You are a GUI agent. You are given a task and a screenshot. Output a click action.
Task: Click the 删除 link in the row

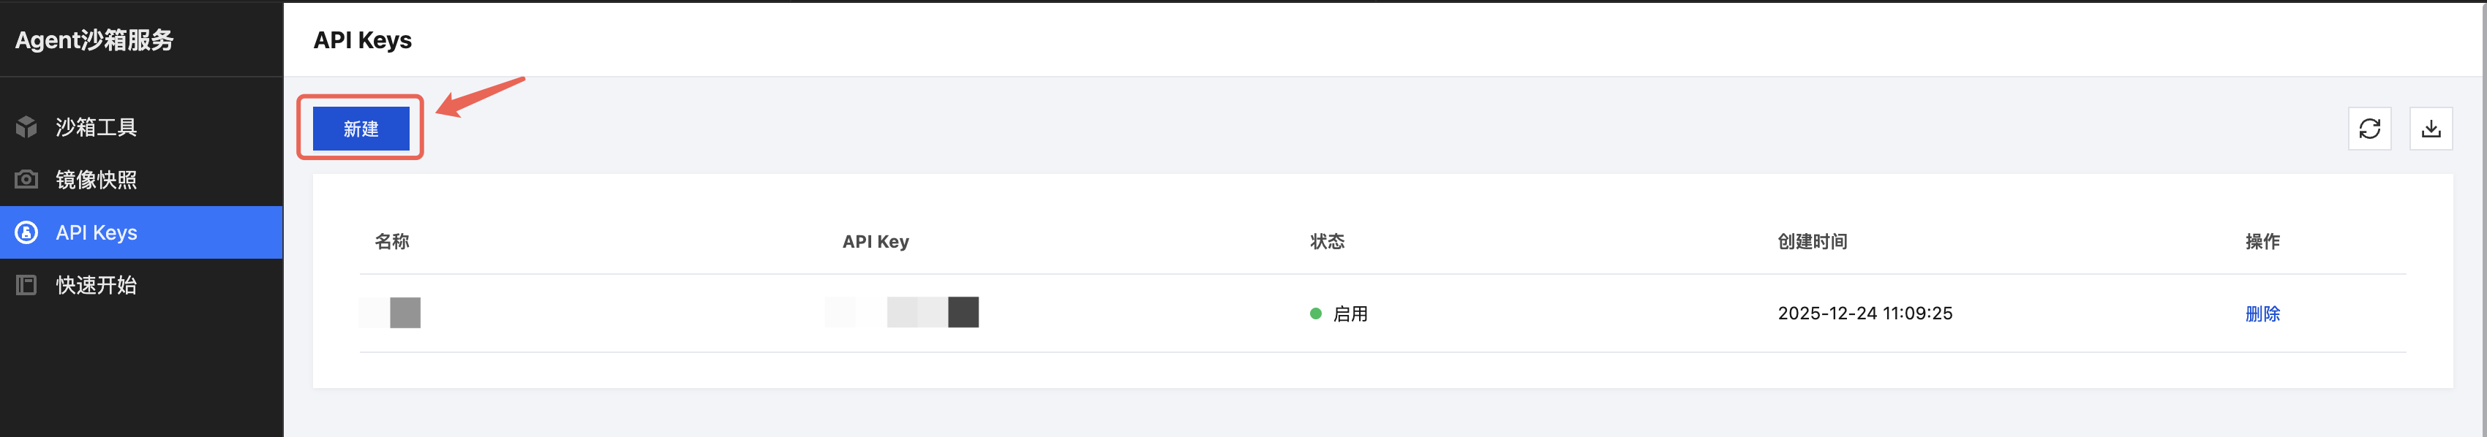[2261, 313]
